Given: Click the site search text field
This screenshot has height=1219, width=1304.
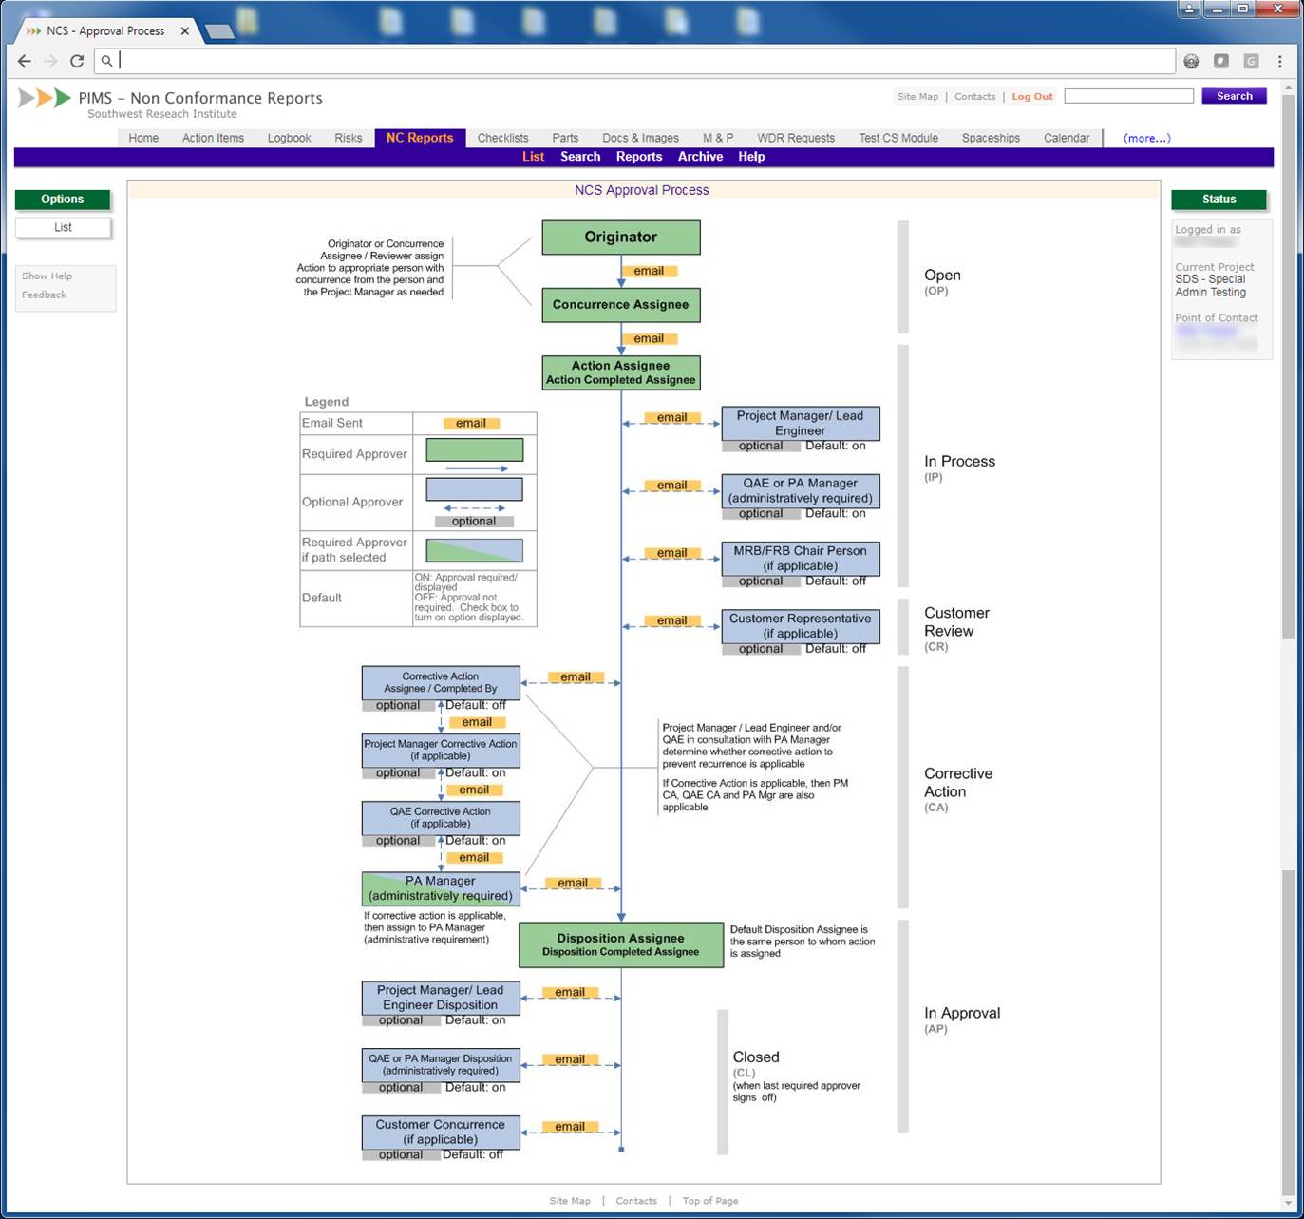Looking at the screenshot, I should point(1128,96).
